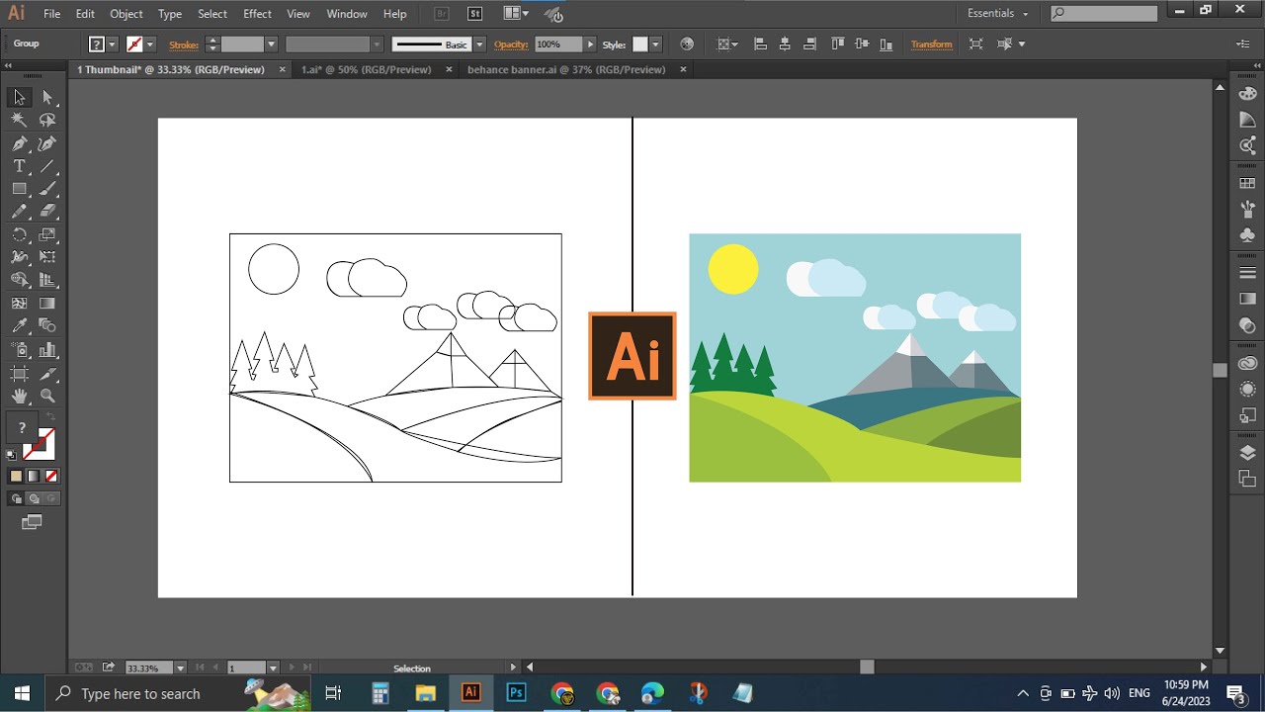Select the Artboard tool
The width and height of the screenshot is (1265, 712).
click(x=19, y=374)
